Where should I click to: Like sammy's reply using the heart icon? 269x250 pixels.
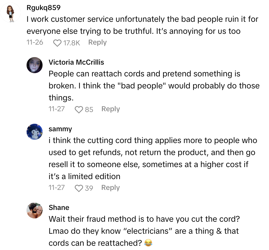[79, 188]
